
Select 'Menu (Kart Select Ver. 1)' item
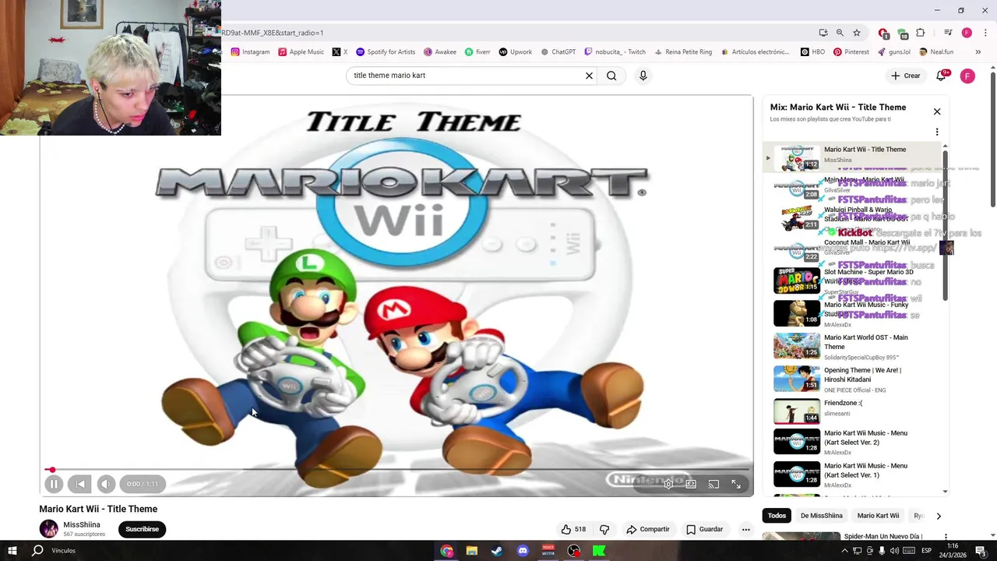[853, 475]
